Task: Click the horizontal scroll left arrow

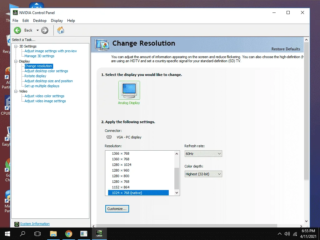Action: coord(93,226)
